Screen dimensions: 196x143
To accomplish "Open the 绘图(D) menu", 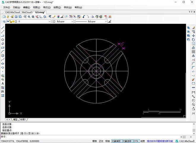I will click(x=57, y=7).
